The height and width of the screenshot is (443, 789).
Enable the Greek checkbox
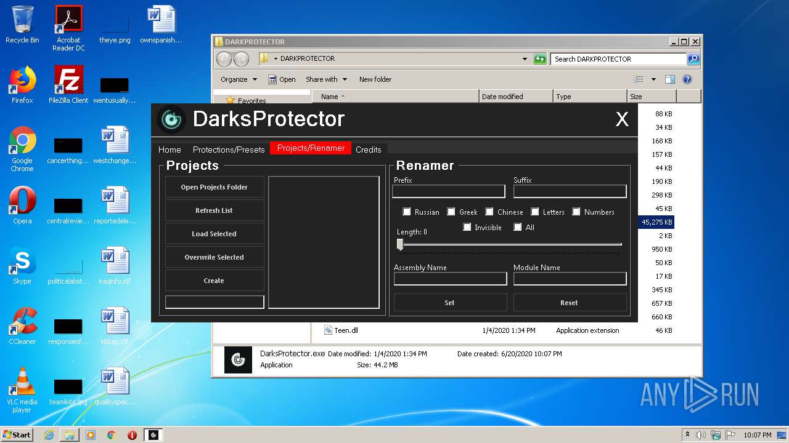[x=451, y=212]
